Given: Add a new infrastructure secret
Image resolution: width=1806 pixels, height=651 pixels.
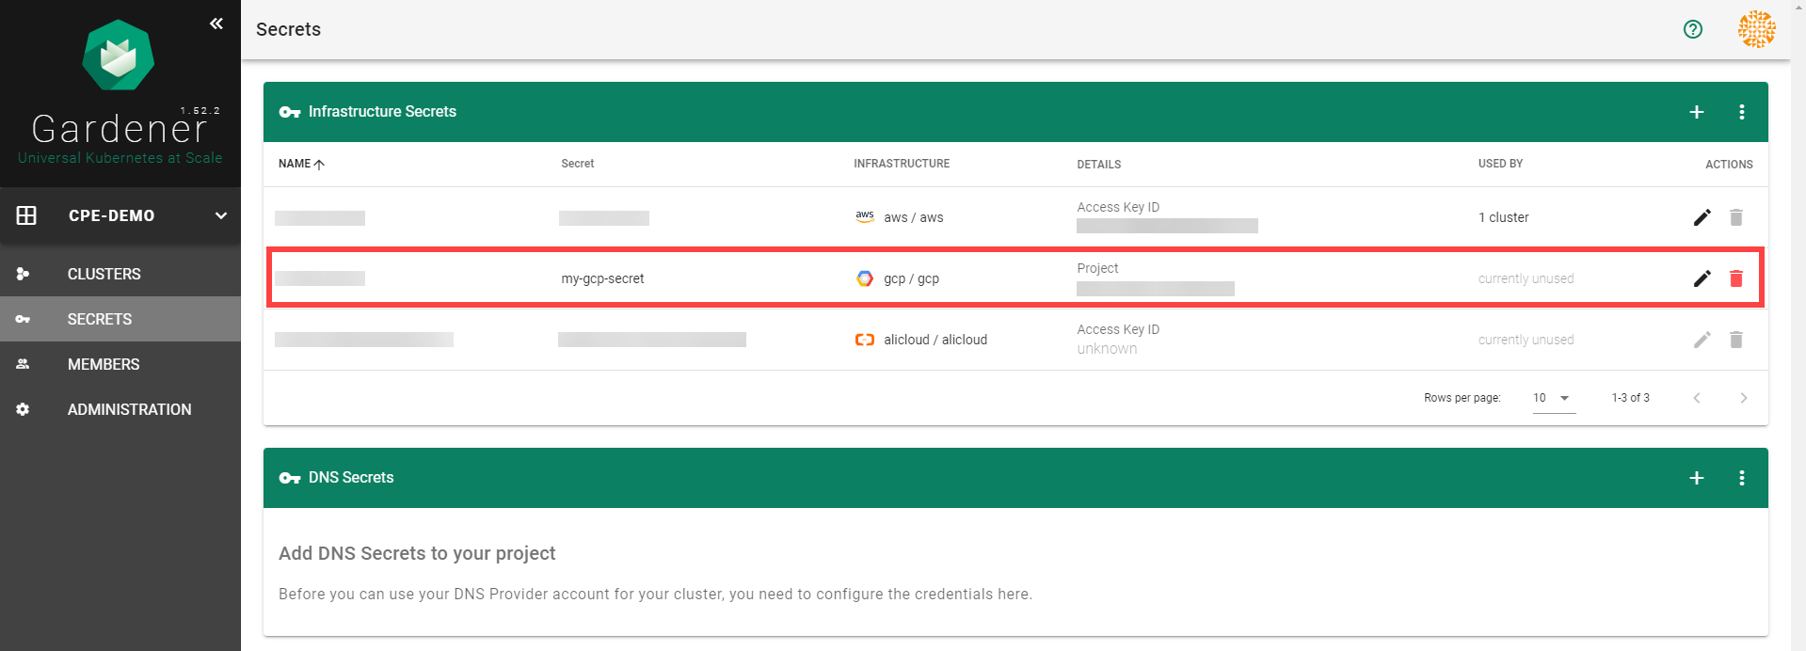Looking at the screenshot, I should pyautogui.click(x=1696, y=112).
